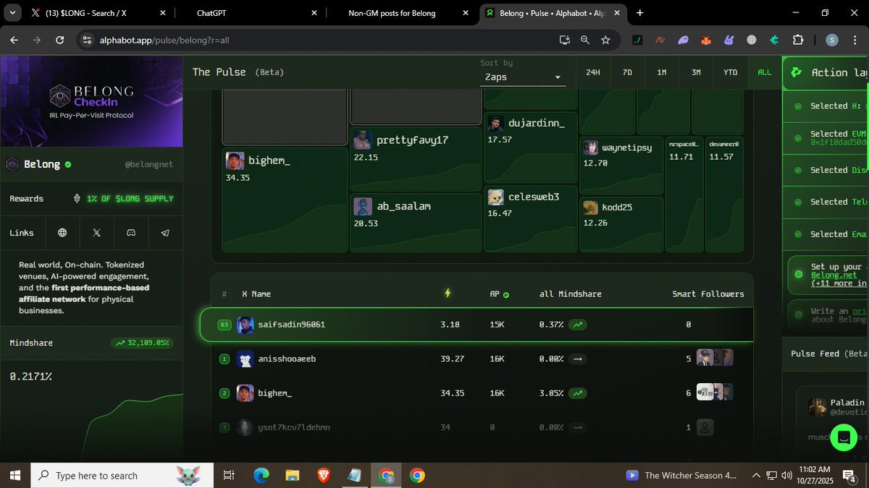This screenshot has width=869, height=488.
Task: Toggle the Selected Tel action check
Action: point(798,202)
